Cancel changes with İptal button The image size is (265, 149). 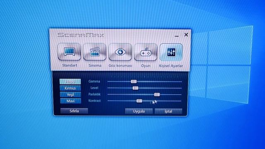[169, 111]
